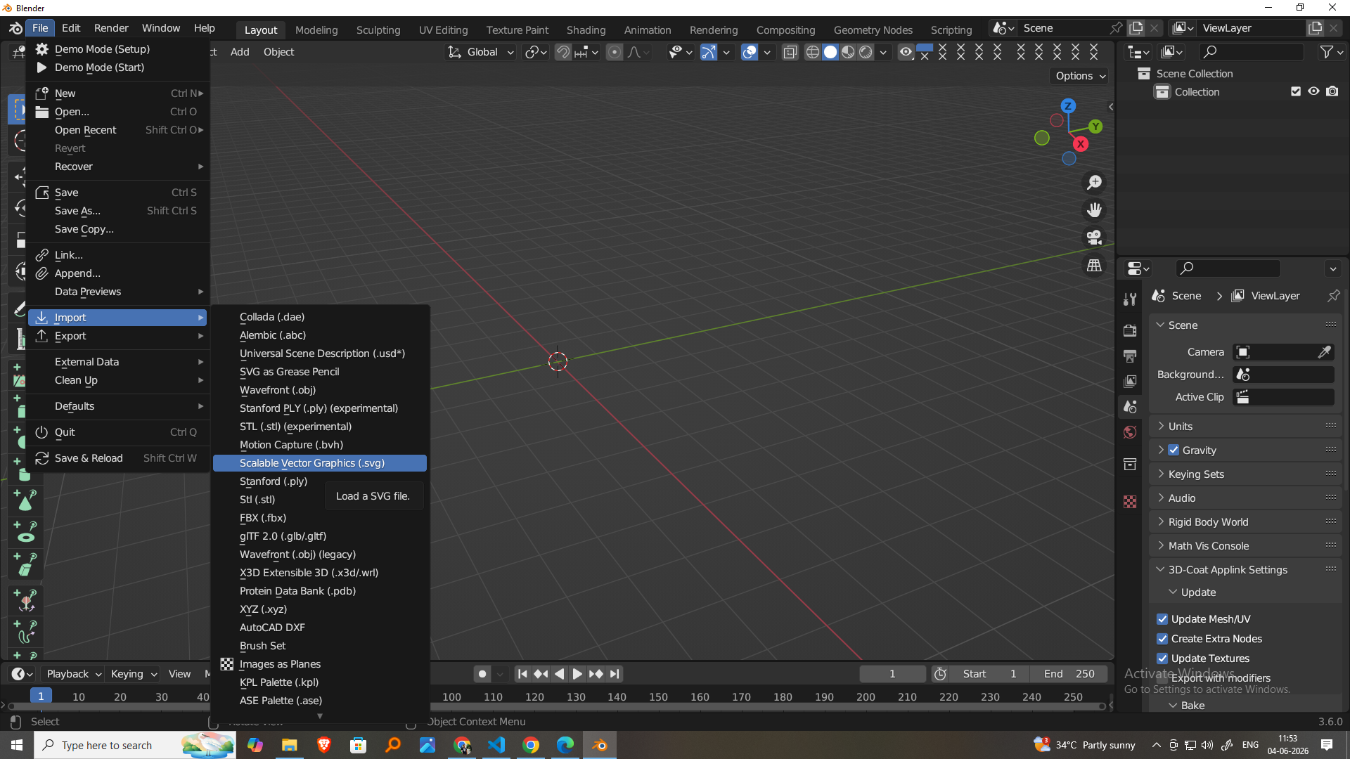Viewport: 1350px width, 759px height.
Task: Click the zoom view magnifier icon
Action: click(x=1094, y=183)
